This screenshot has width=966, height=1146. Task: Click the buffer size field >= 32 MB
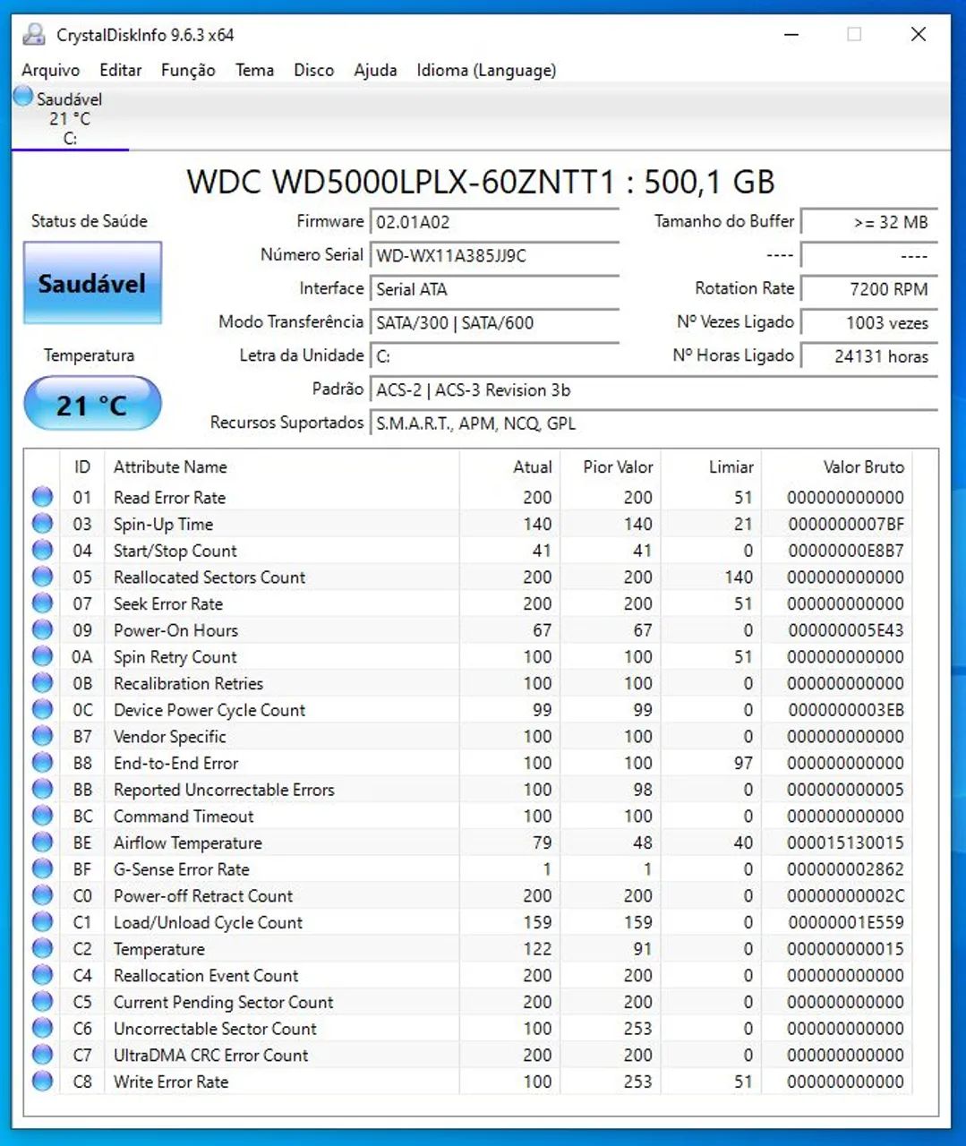[869, 222]
